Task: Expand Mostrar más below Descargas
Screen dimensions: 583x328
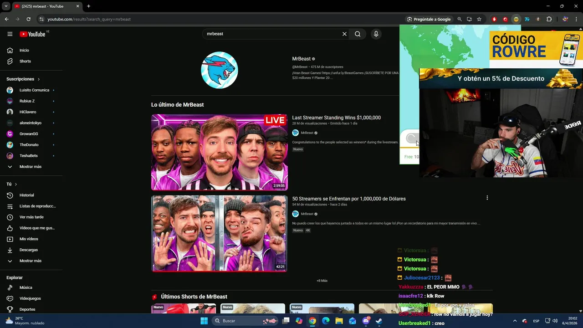Action: pos(31,261)
